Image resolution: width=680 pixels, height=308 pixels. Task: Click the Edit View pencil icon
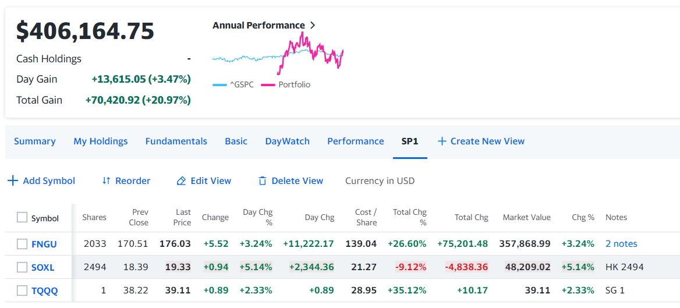(181, 181)
